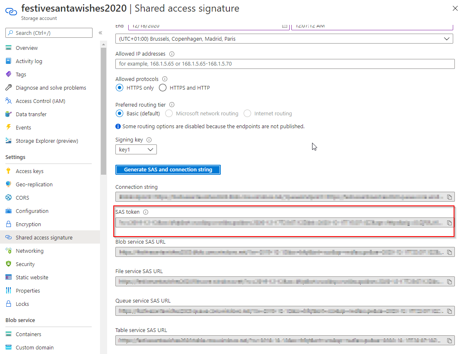Click the Networking icon in sidebar
The width and height of the screenshot is (459, 354).
[x=8, y=251]
